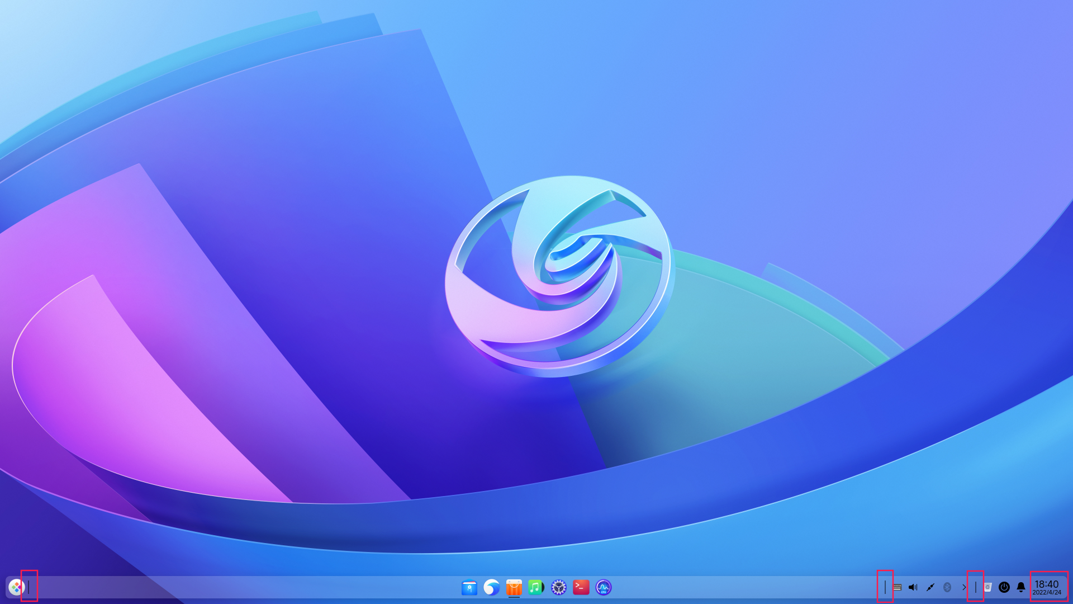Click the 18:40 clock display
Viewport: 1073px width, 604px height.
(x=1048, y=583)
